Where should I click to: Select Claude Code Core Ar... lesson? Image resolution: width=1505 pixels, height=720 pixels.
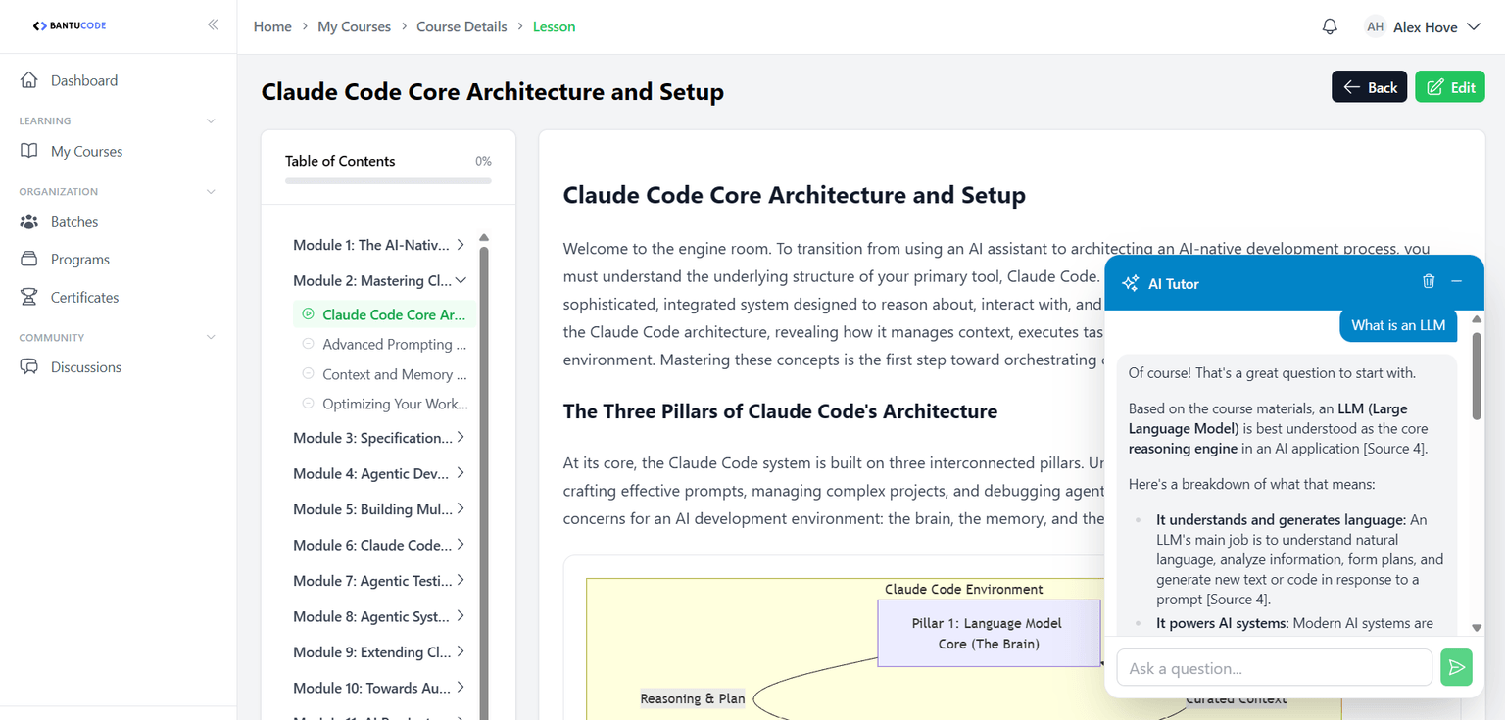[x=384, y=314]
